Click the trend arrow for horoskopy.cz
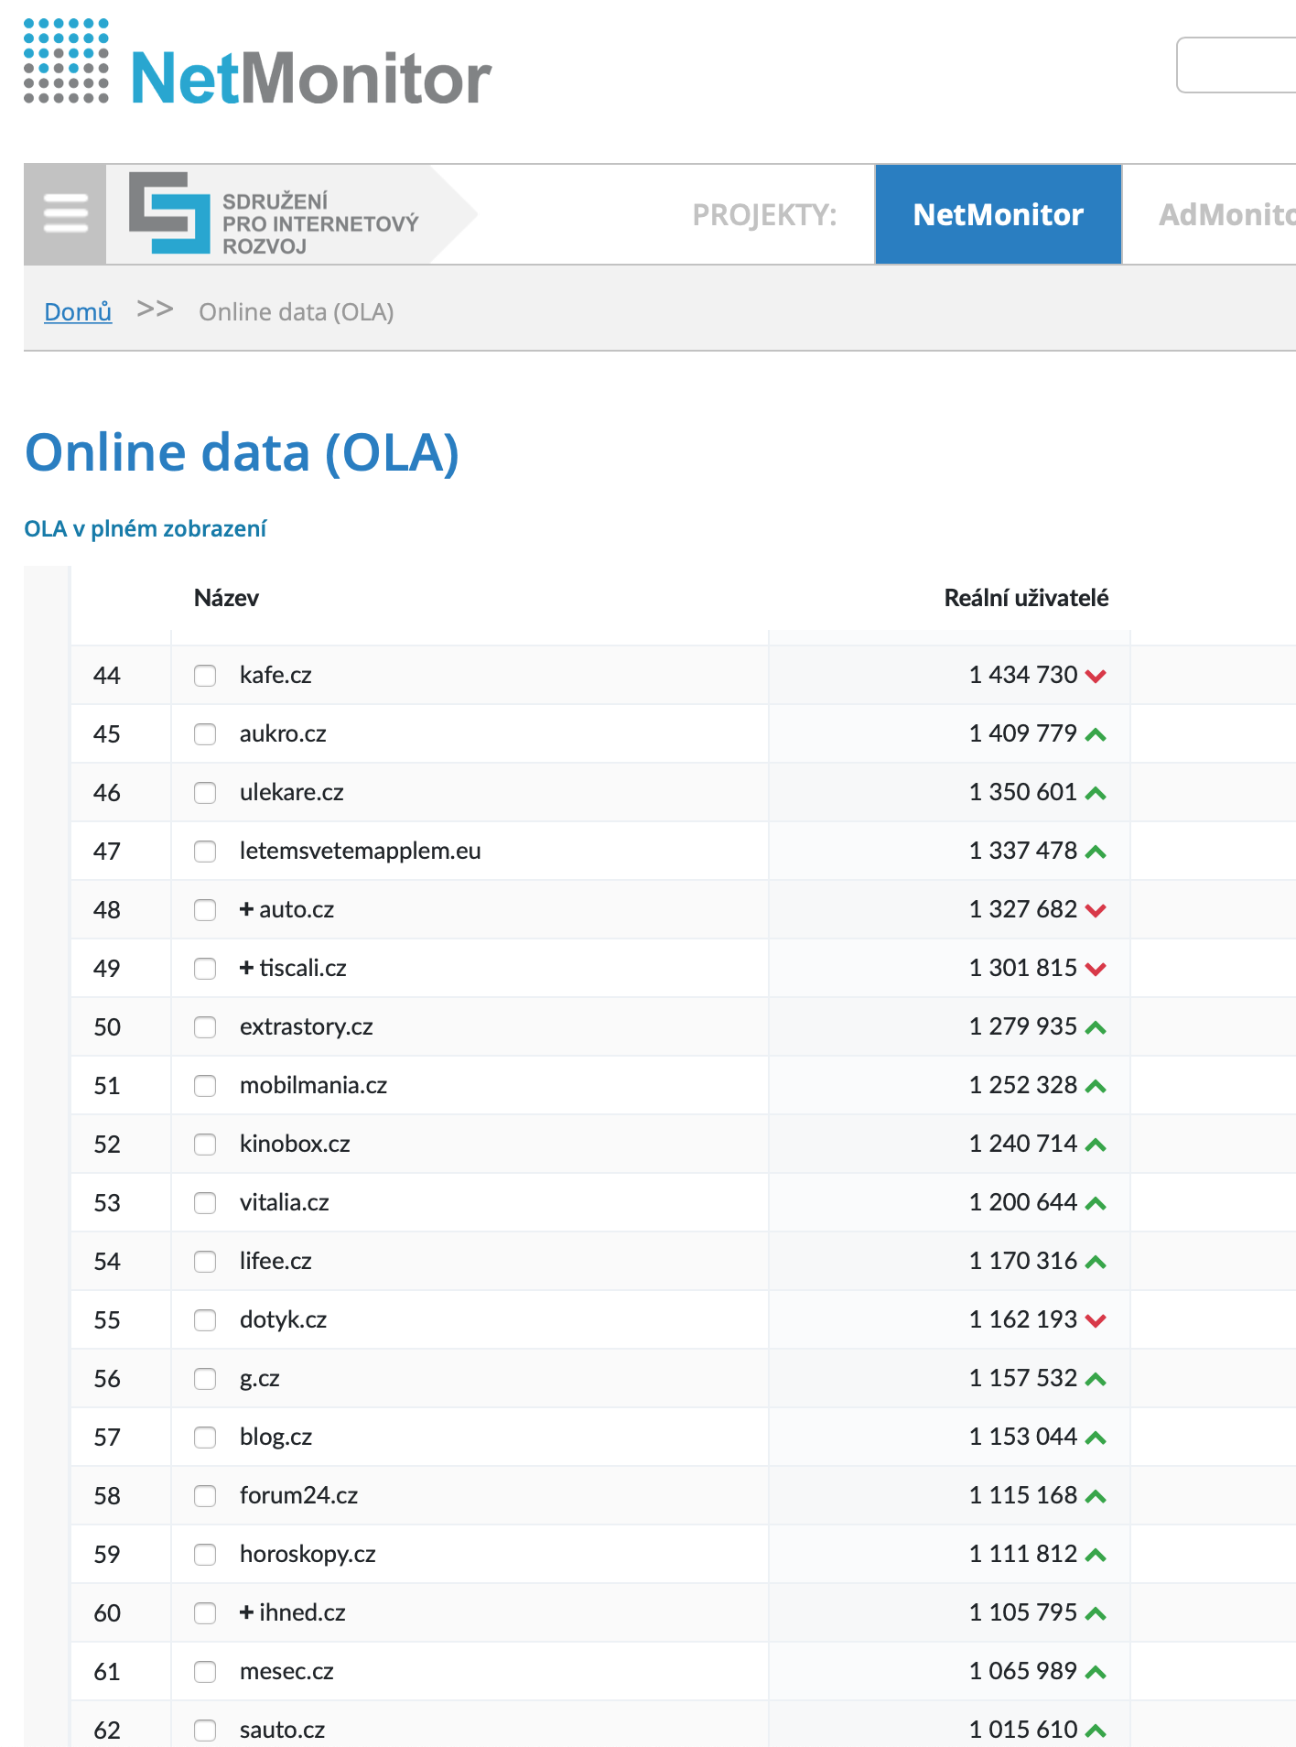Image resolution: width=1296 pixels, height=1747 pixels. (x=1096, y=1555)
